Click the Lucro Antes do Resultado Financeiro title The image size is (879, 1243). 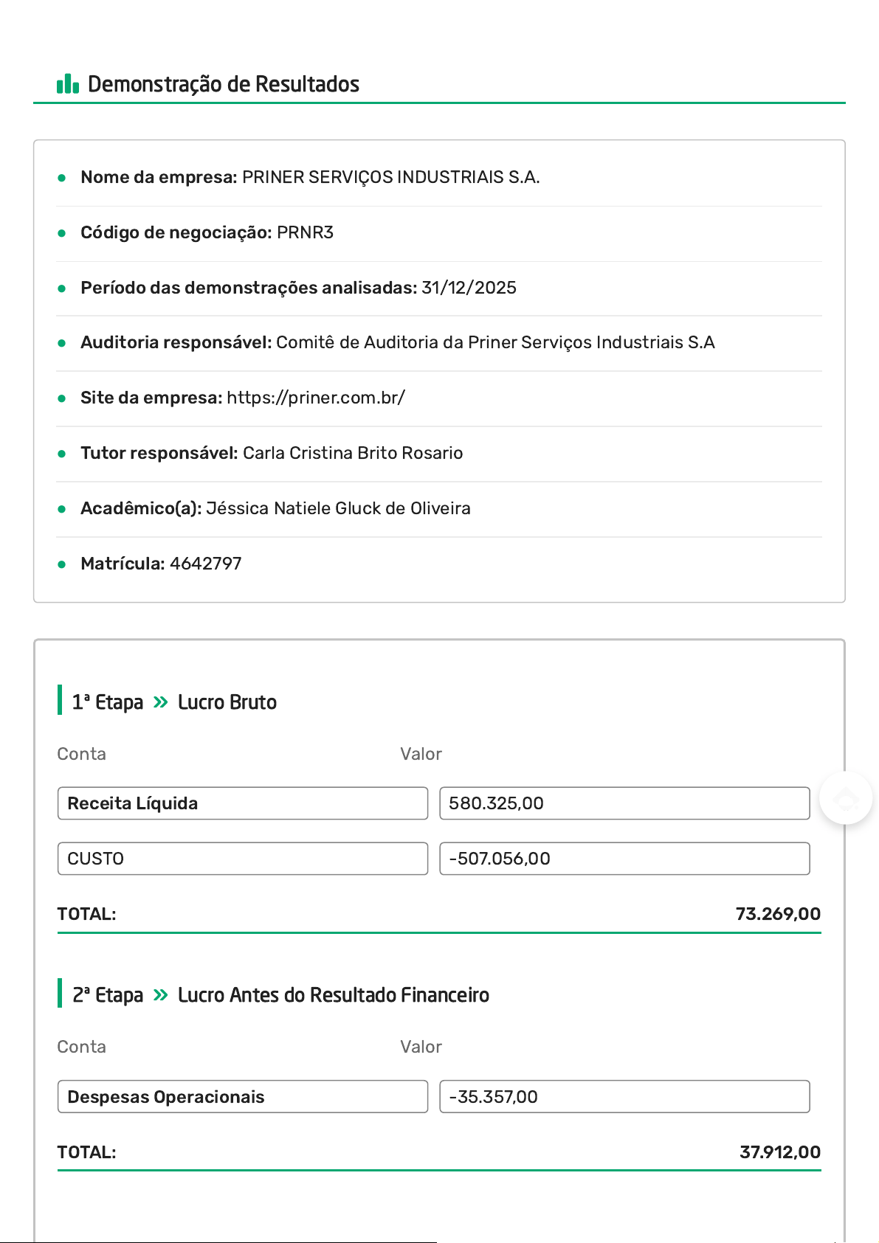tap(333, 995)
